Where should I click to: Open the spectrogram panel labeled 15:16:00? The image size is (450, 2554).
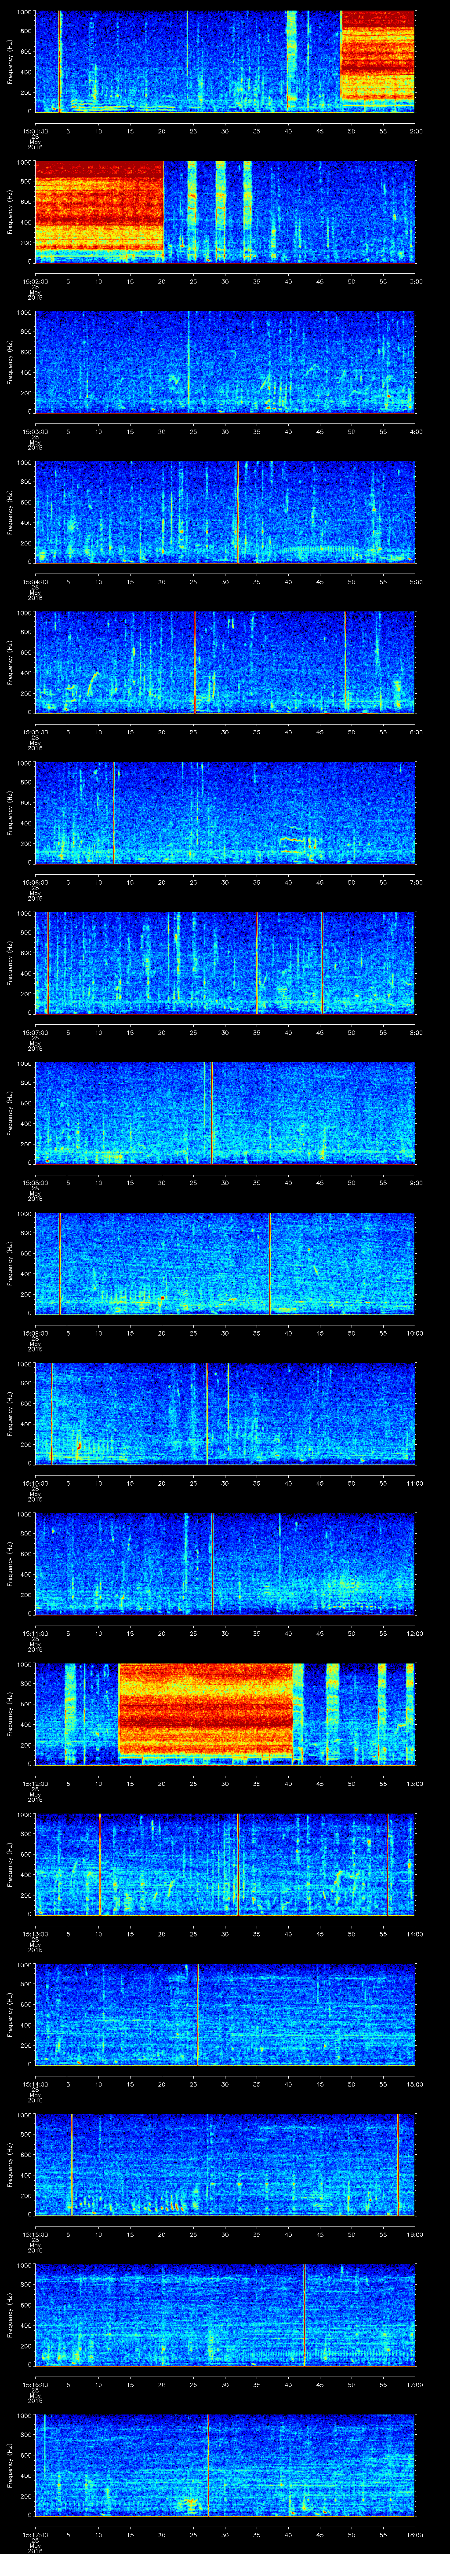225,2315
